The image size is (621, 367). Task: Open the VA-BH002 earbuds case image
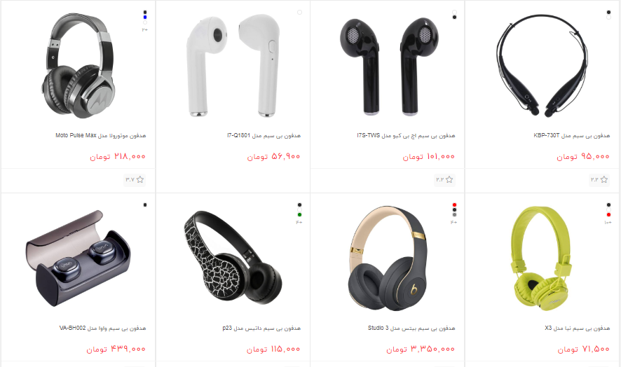[x=78, y=258]
